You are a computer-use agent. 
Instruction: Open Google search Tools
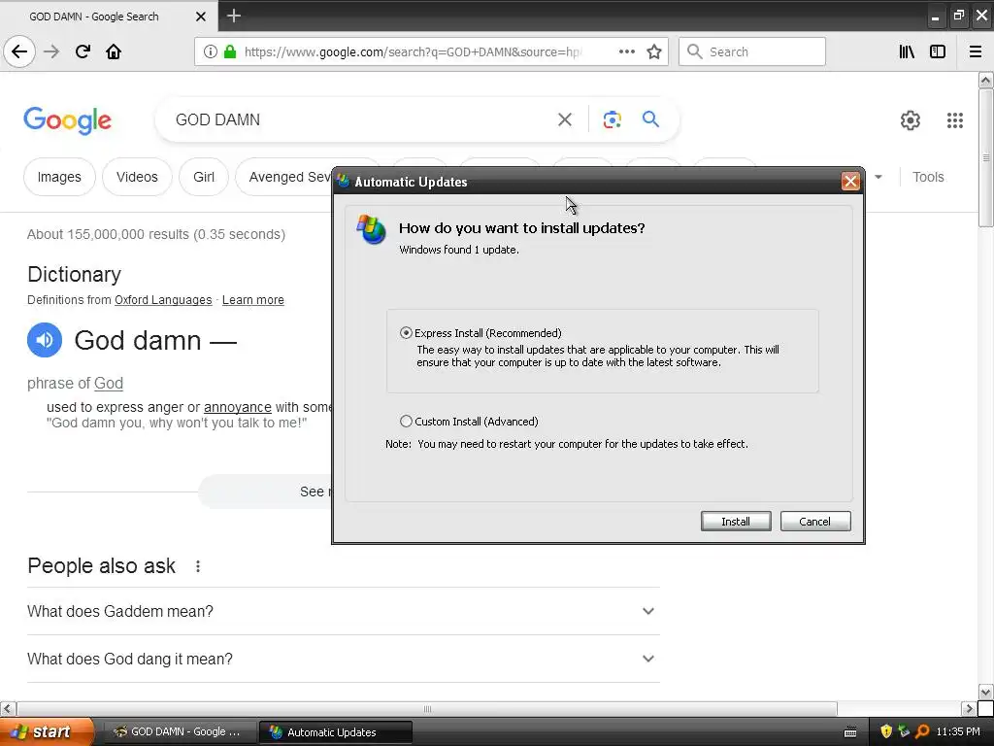pyautogui.click(x=928, y=177)
